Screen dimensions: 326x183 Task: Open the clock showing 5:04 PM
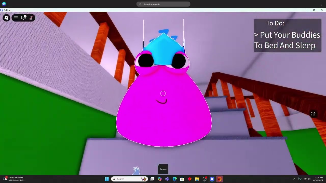pos(319,179)
